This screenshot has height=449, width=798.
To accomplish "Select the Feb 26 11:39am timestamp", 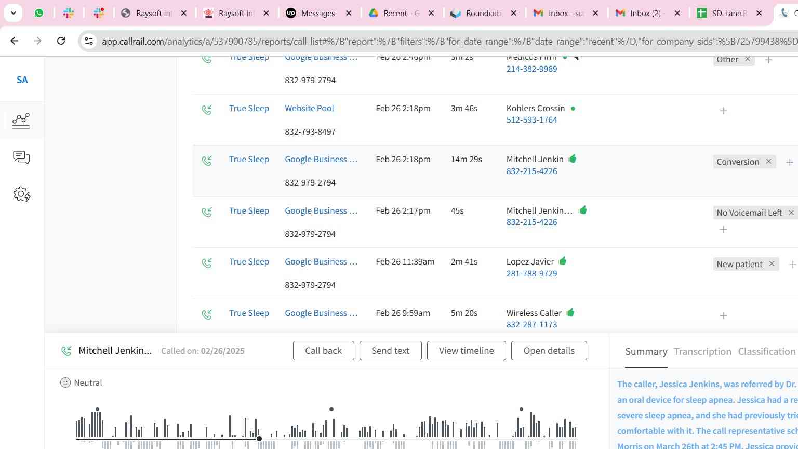I will click(x=405, y=261).
